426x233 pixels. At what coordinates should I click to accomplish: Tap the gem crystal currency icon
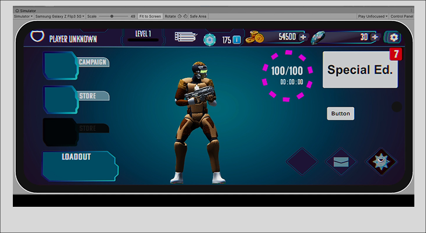pos(318,37)
